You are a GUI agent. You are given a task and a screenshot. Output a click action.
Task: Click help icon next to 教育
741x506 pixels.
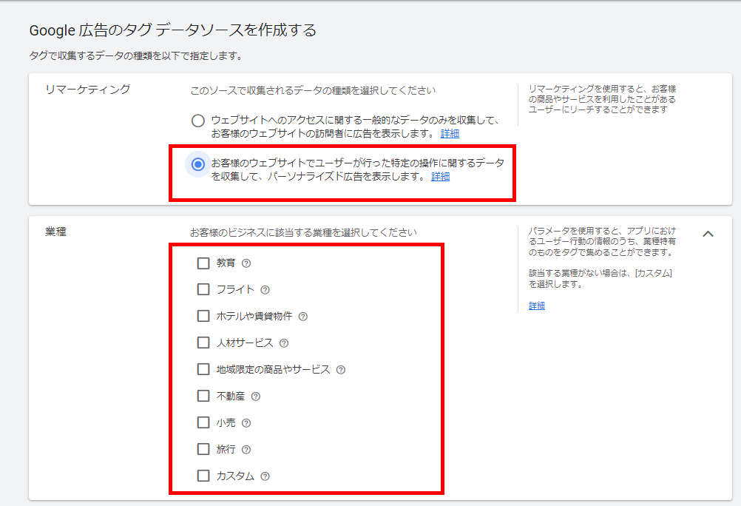coord(246,263)
